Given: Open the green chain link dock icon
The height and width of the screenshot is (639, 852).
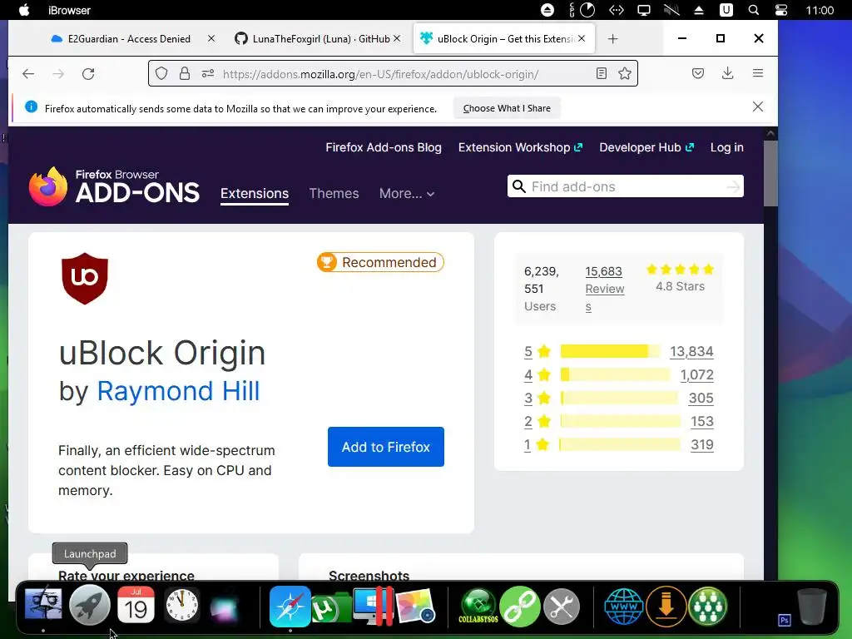Looking at the screenshot, I should (x=519, y=607).
